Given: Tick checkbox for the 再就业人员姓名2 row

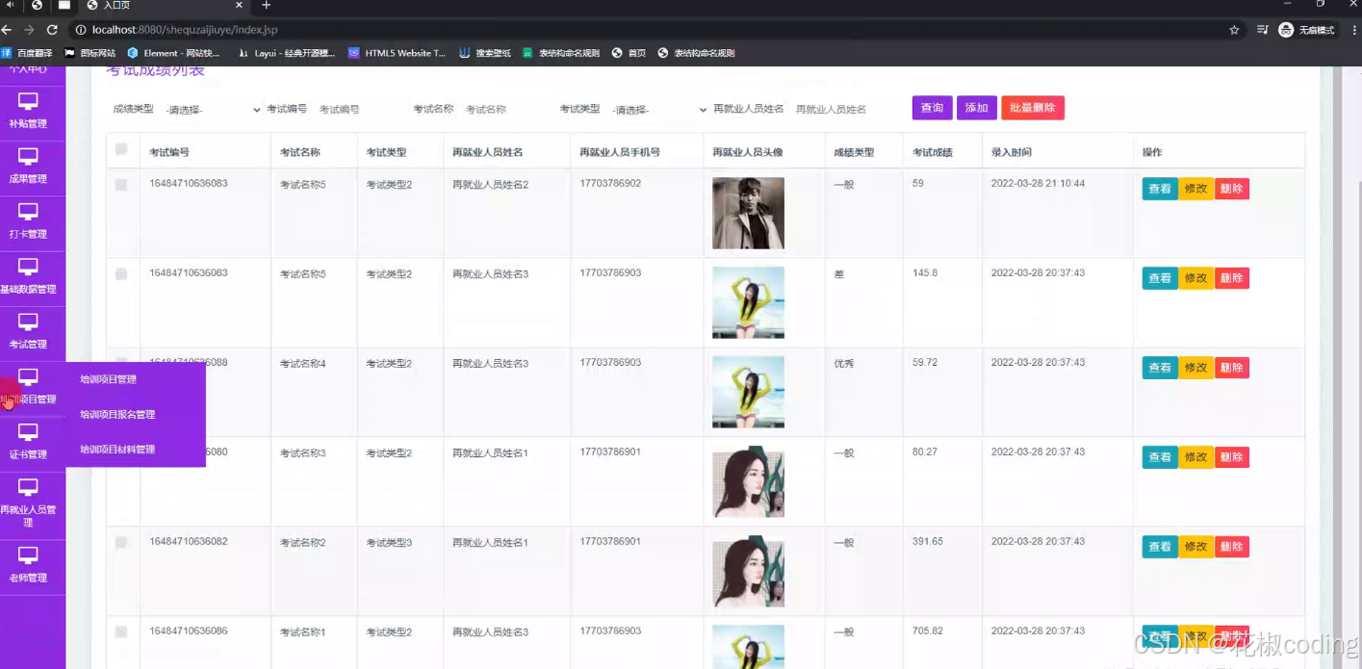Looking at the screenshot, I should [x=121, y=185].
